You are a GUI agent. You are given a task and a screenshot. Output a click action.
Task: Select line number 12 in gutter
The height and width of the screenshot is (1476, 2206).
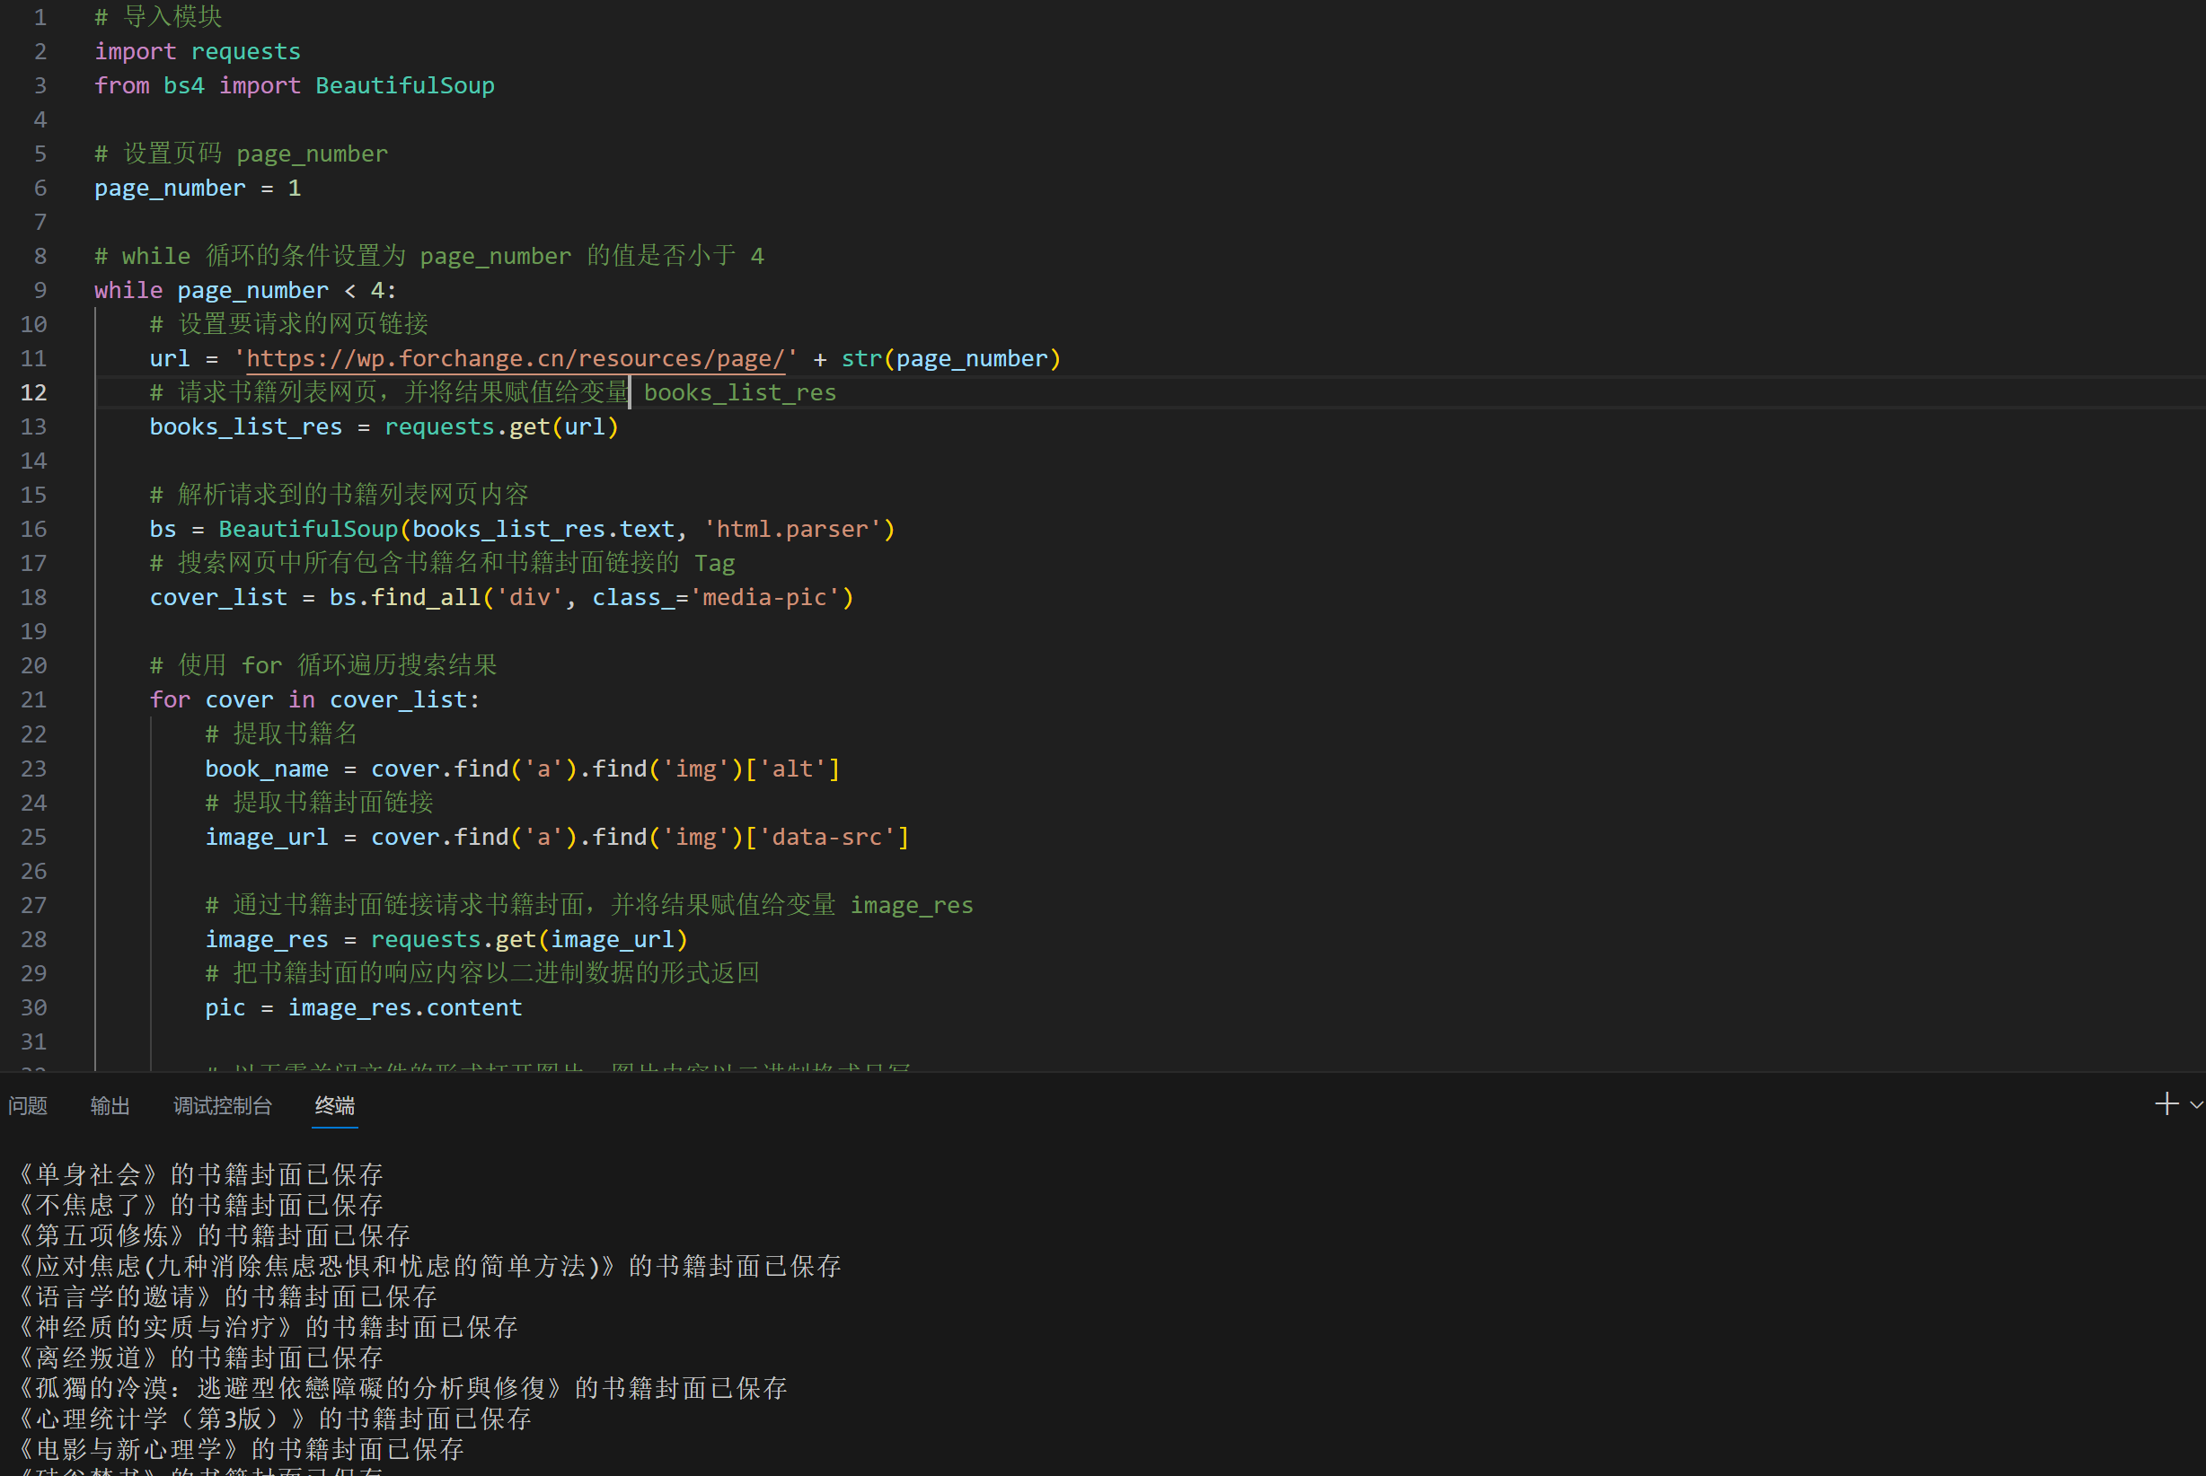coord(34,392)
